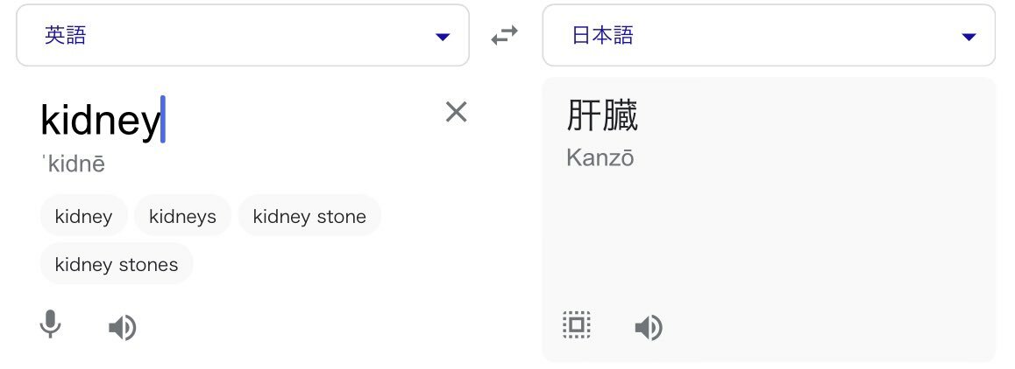Swap source and target languages
Viewport: 1015px width, 369px height.
click(x=504, y=35)
